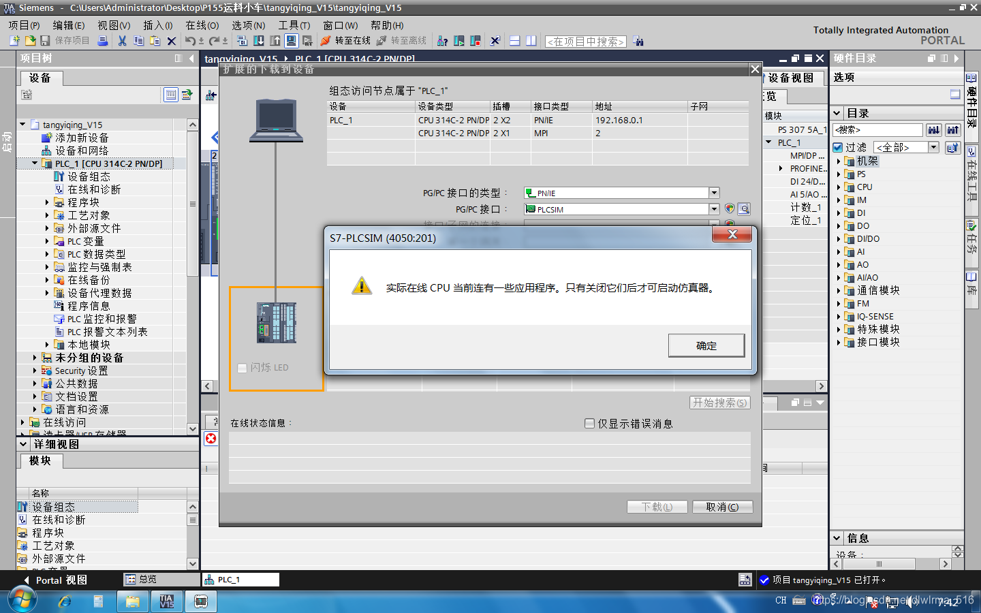Click the New project toolbar icon
981x613 pixels.
coord(15,41)
